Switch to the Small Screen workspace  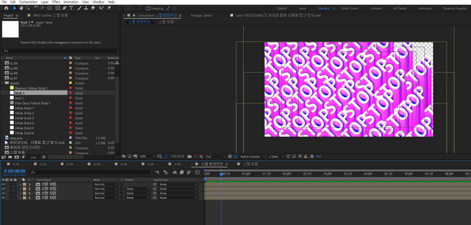pos(350,8)
